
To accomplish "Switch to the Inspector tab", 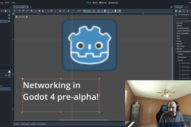I will coord(179,7).
